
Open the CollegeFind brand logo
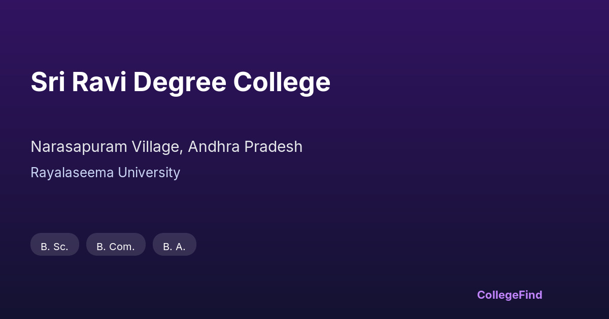tap(510, 295)
